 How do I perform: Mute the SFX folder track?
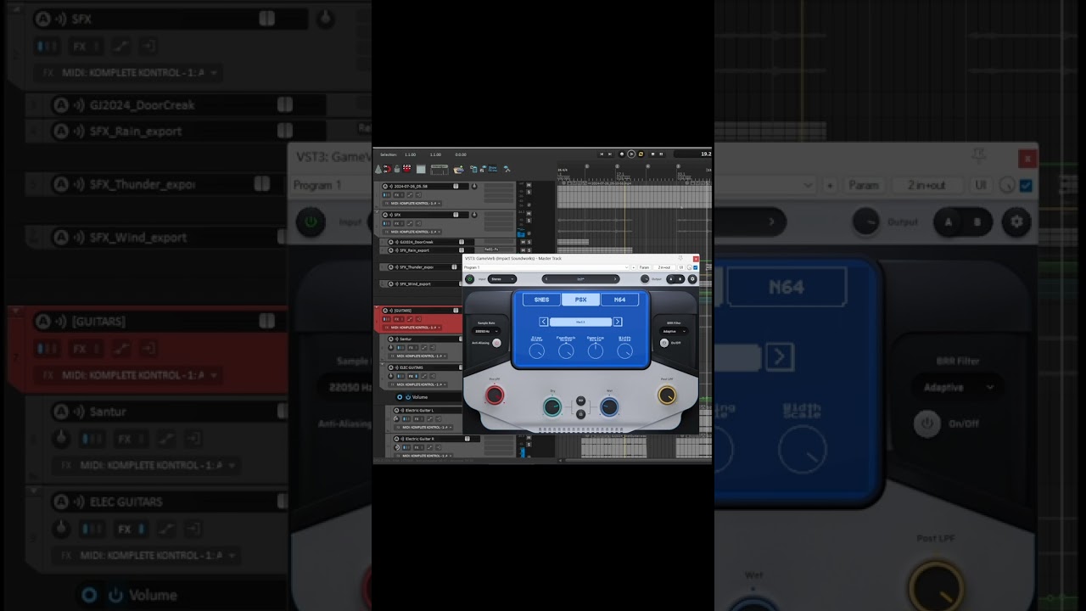tap(529, 213)
